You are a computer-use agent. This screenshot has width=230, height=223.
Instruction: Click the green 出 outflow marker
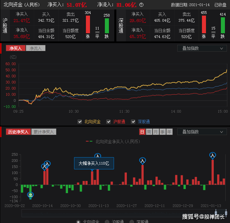click(30, 195)
